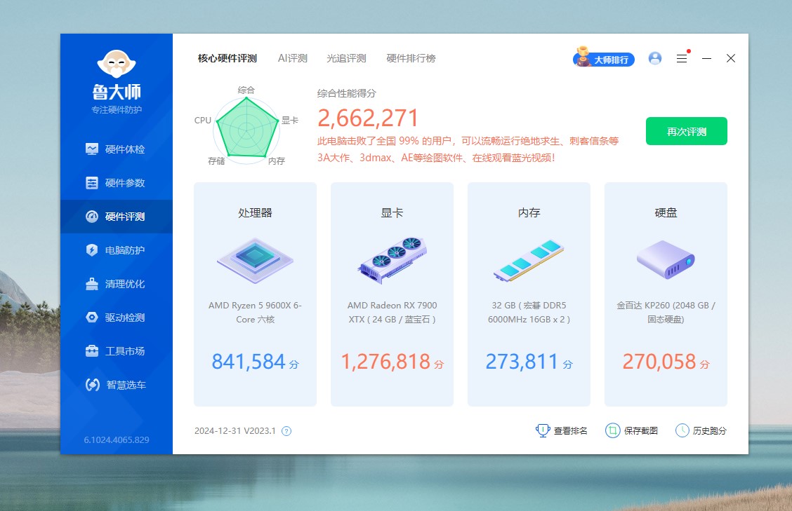Click the AMD Ryzen 5 9600X text

tap(255, 312)
